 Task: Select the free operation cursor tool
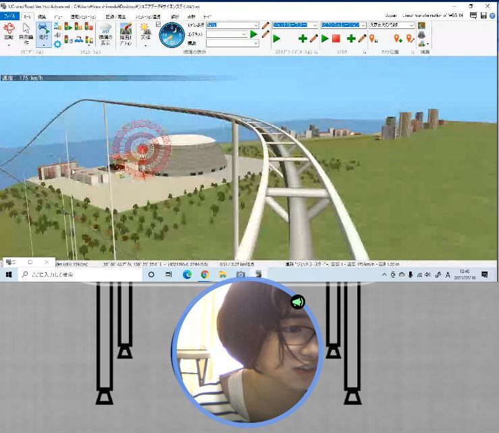(26, 33)
